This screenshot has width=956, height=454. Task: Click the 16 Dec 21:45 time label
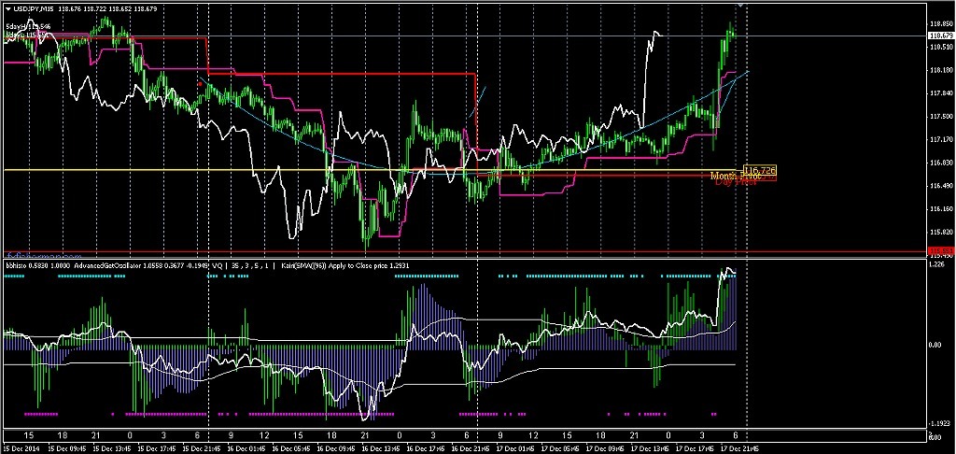click(x=471, y=448)
